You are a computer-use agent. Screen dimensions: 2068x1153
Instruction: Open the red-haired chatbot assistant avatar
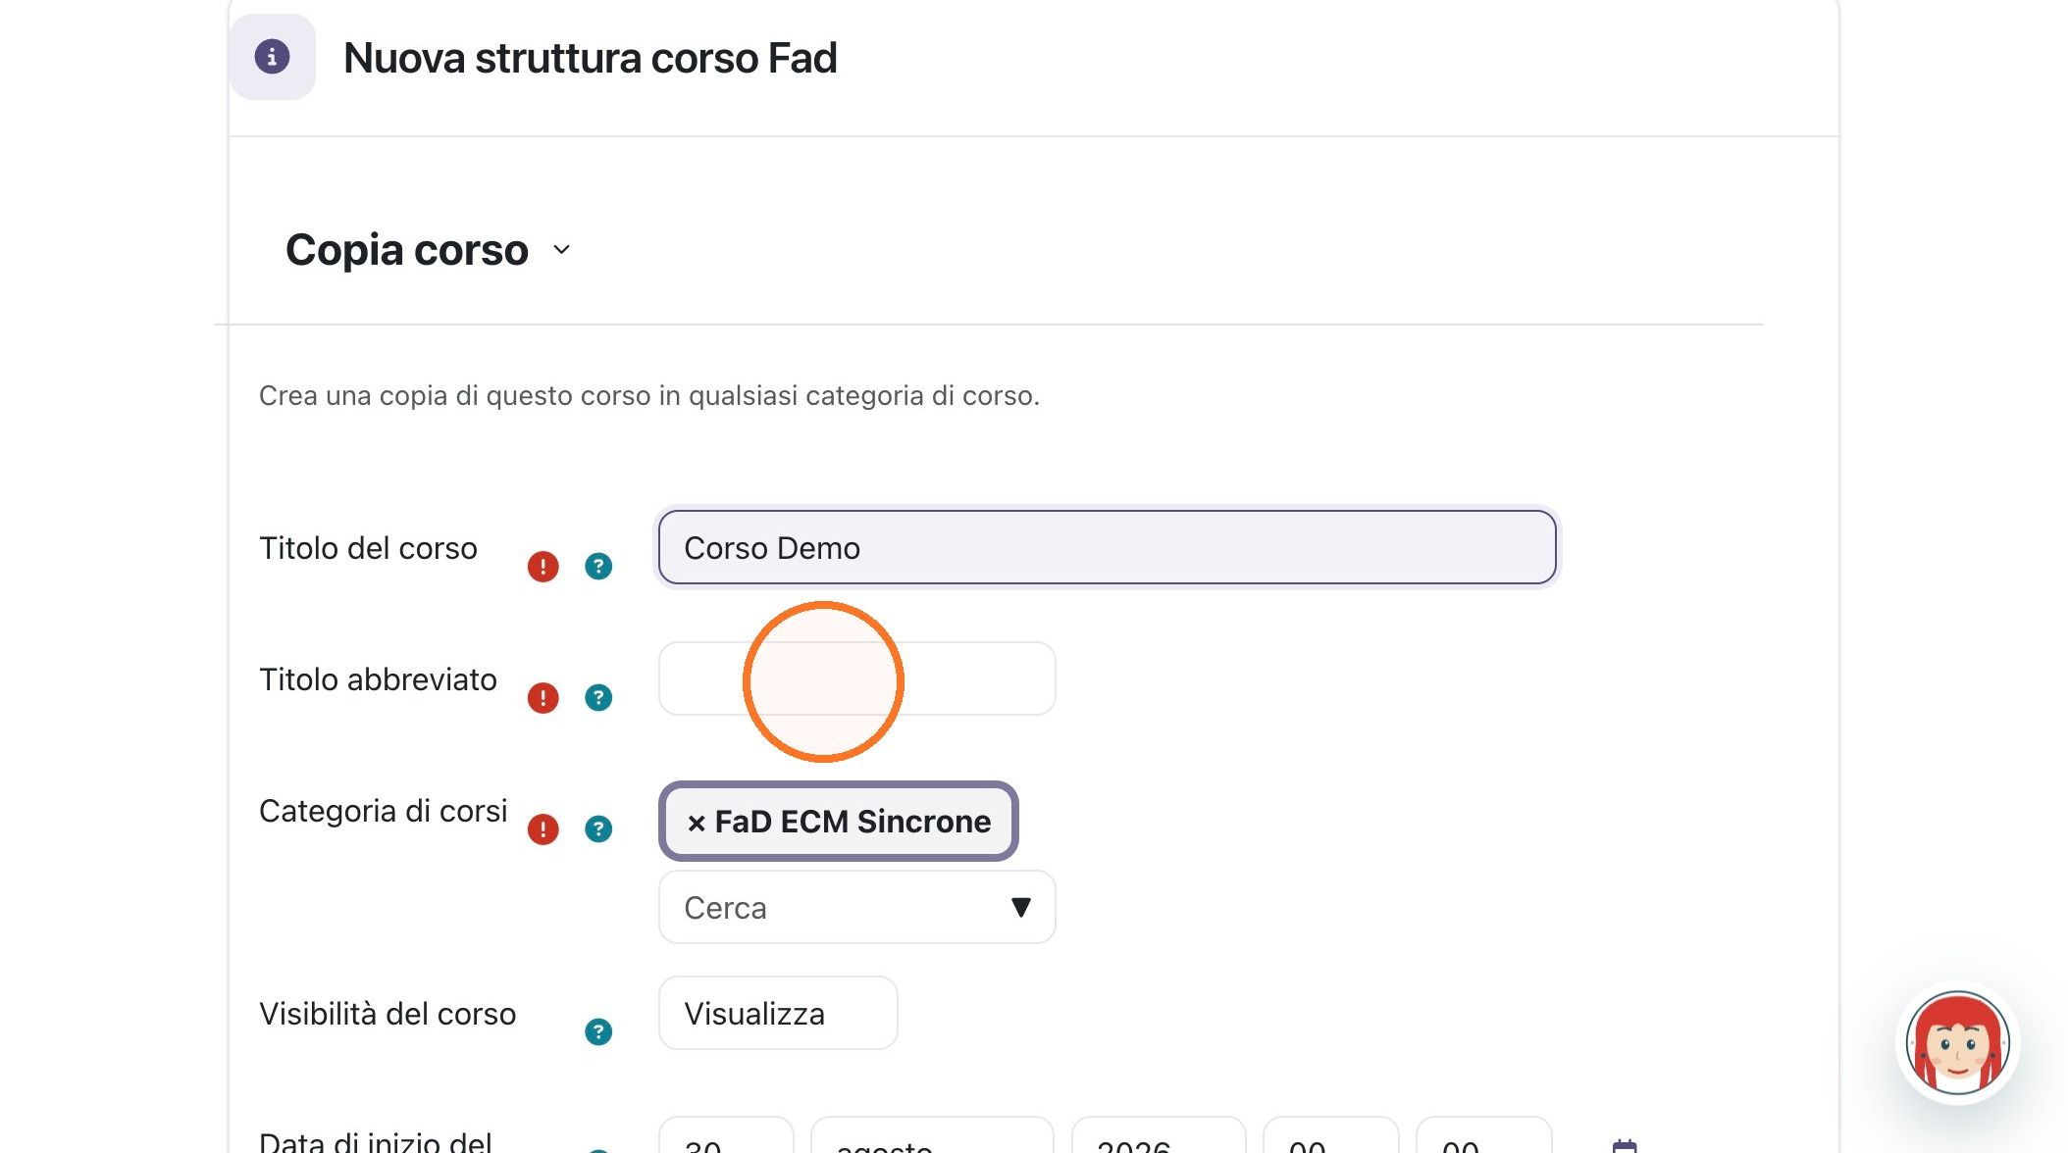pyautogui.click(x=1957, y=1042)
